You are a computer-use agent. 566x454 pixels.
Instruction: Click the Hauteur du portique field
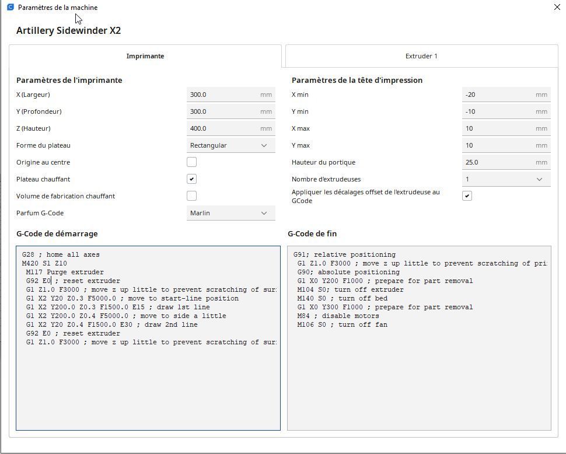click(506, 162)
